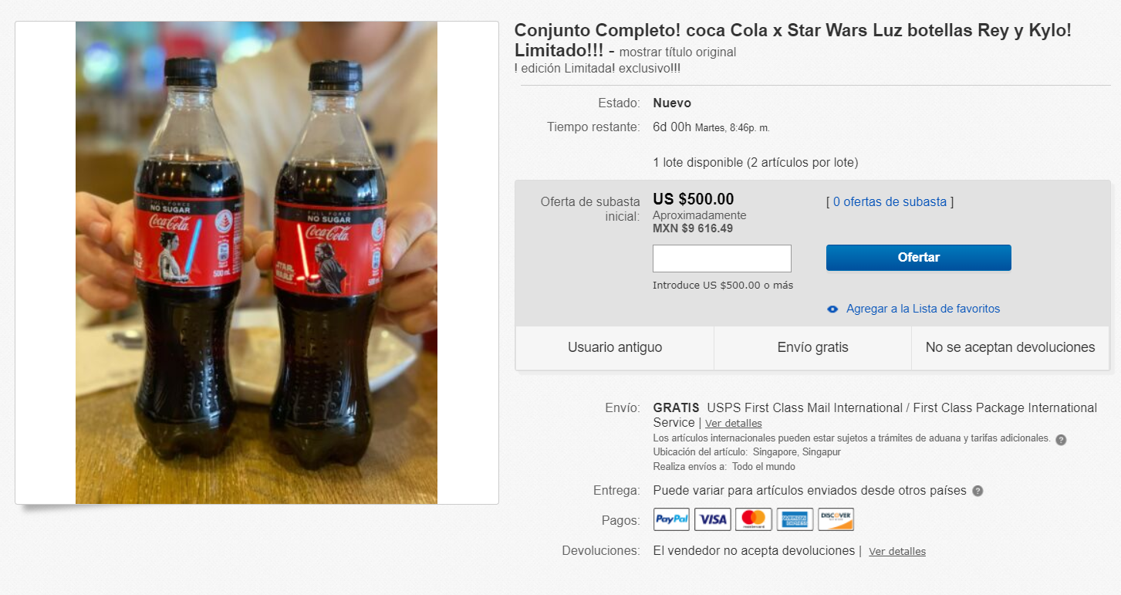The image size is (1121, 595).
Task: Click the American Express card icon
Action: pos(795,519)
